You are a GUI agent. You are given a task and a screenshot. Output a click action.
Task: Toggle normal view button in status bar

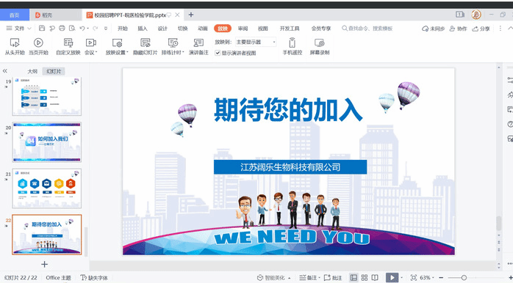pos(354,278)
